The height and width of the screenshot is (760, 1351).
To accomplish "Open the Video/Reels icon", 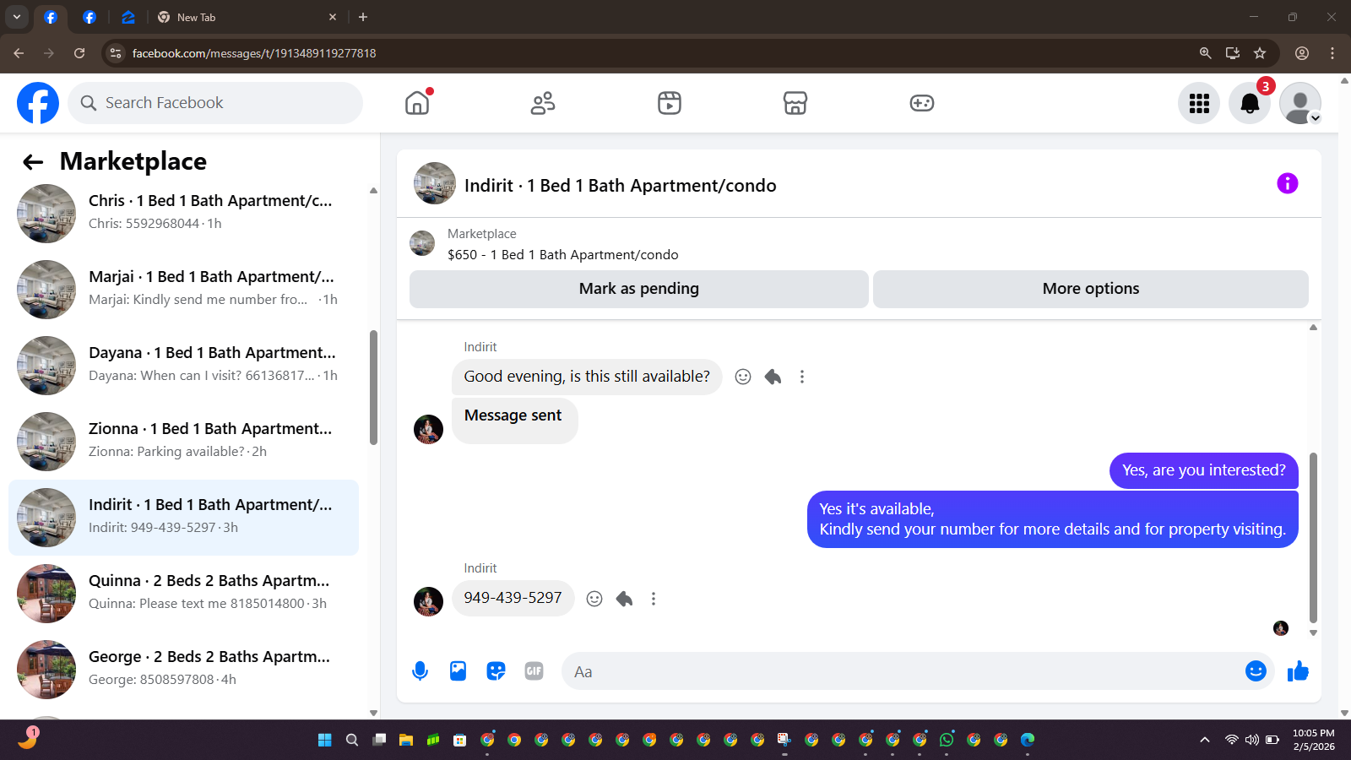I will (670, 103).
